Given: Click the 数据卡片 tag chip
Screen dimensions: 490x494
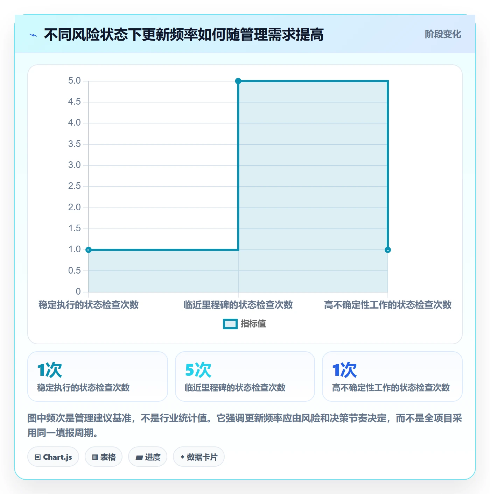Looking at the screenshot, I should coord(199,457).
